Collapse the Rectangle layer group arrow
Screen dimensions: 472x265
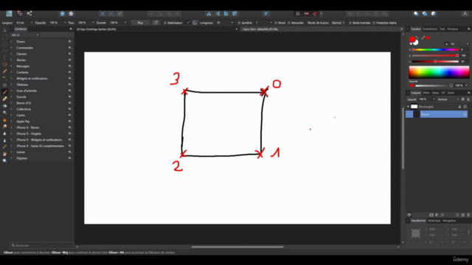[408, 107]
